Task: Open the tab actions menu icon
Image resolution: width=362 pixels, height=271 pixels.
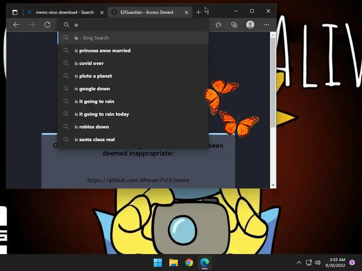Action: tap(15, 12)
